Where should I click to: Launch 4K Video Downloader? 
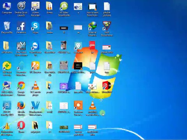[64, 9]
